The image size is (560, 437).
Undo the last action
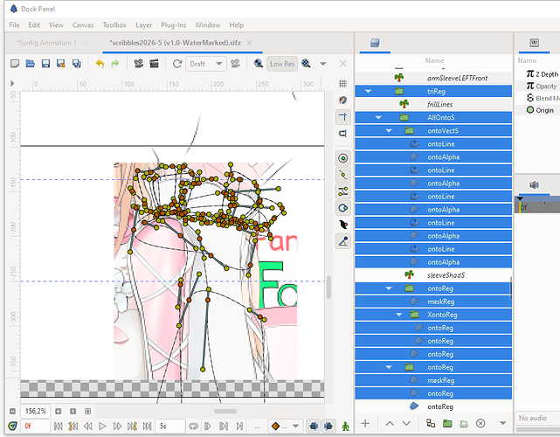[x=100, y=64]
